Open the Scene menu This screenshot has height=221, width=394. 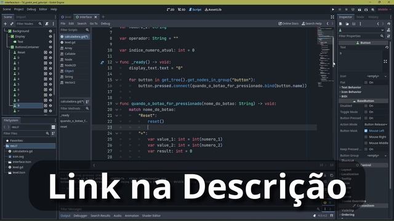click(x=7, y=9)
